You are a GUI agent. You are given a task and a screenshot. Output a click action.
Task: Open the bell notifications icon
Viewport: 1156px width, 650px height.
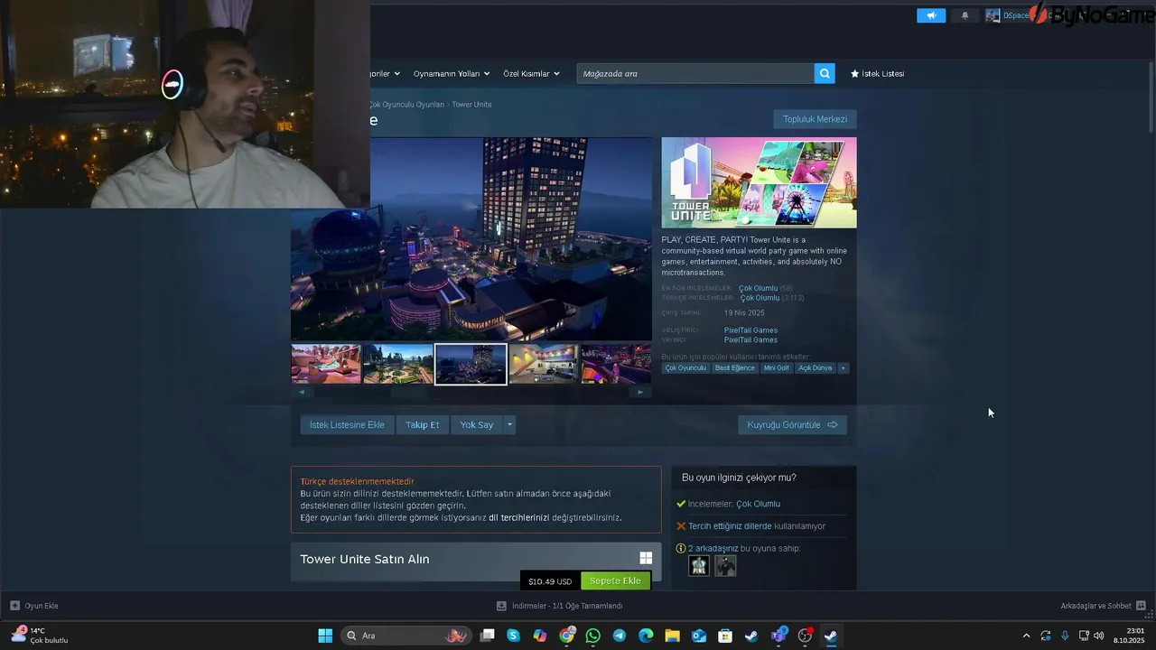(965, 15)
